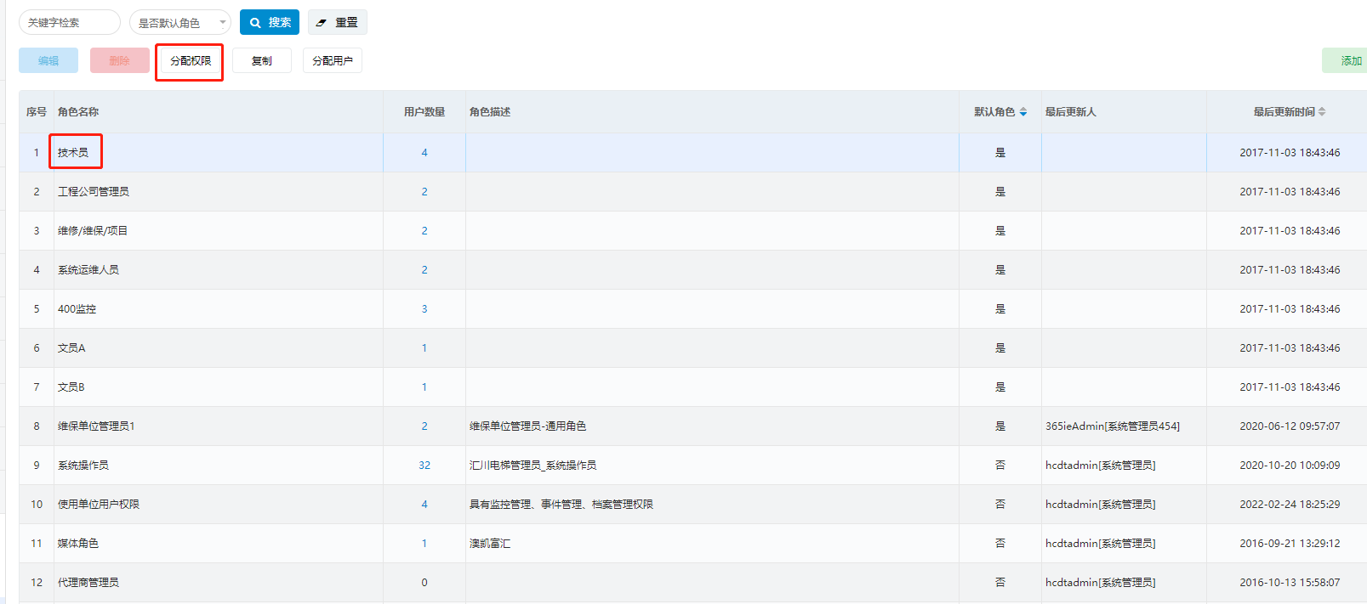Open user count 3 for 400监控
1367x604 pixels.
[424, 309]
